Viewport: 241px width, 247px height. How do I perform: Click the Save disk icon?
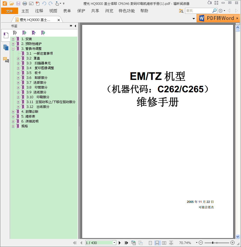[x=18, y=3]
